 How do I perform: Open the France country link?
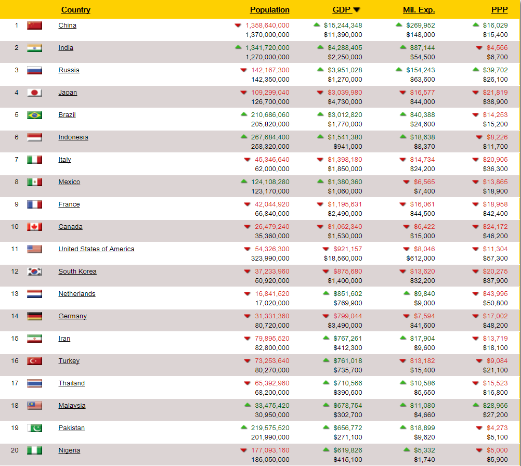coord(69,204)
